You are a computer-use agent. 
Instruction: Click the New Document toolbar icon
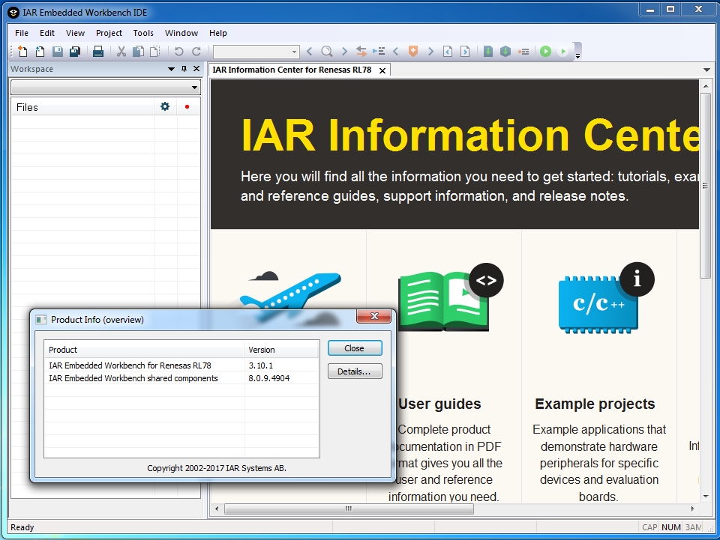22,52
